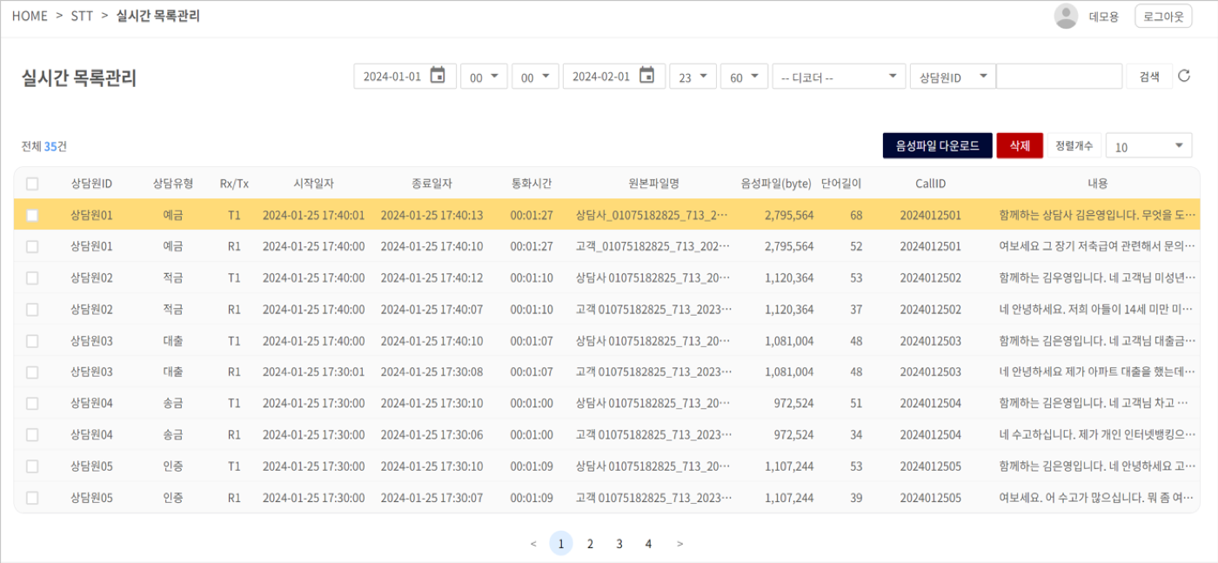Viewport: 1218px width, 563px height.
Task: Expand the 디코더 dropdown
Action: click(x=840, y=77)
